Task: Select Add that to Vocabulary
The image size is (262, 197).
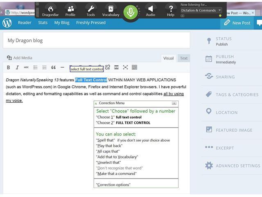Action: click(x=117, y=157)
